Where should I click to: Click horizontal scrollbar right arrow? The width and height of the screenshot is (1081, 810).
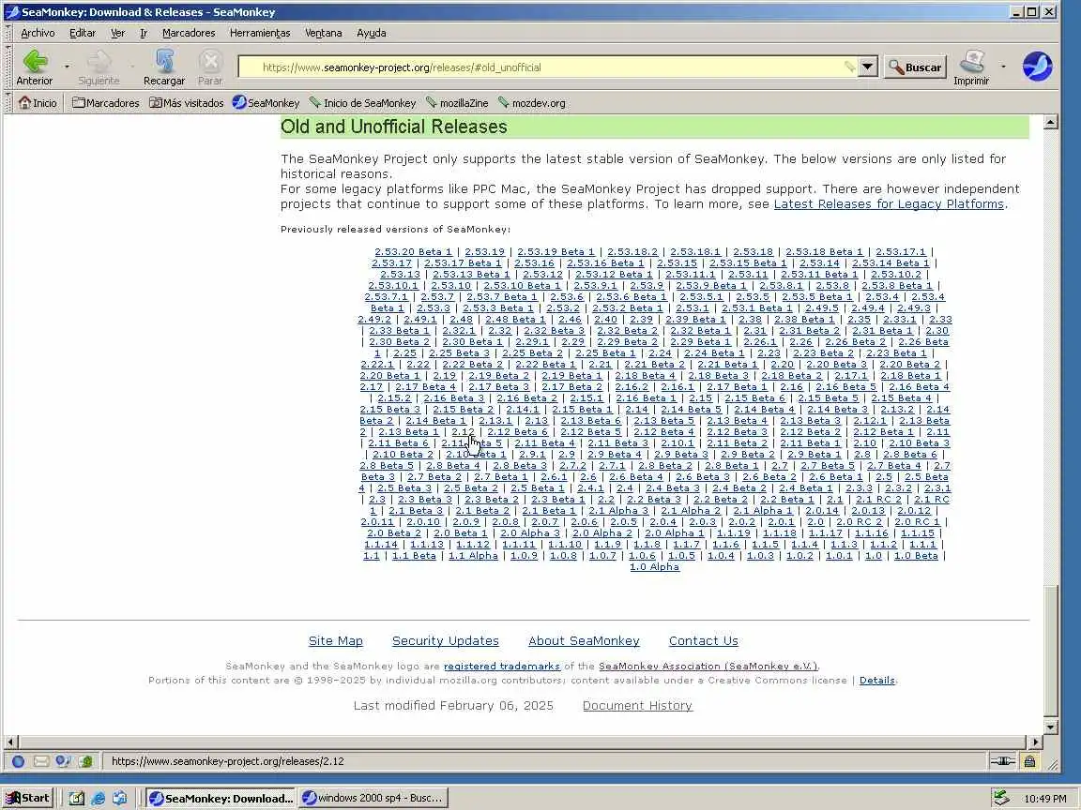click(x=1036, y=742)
